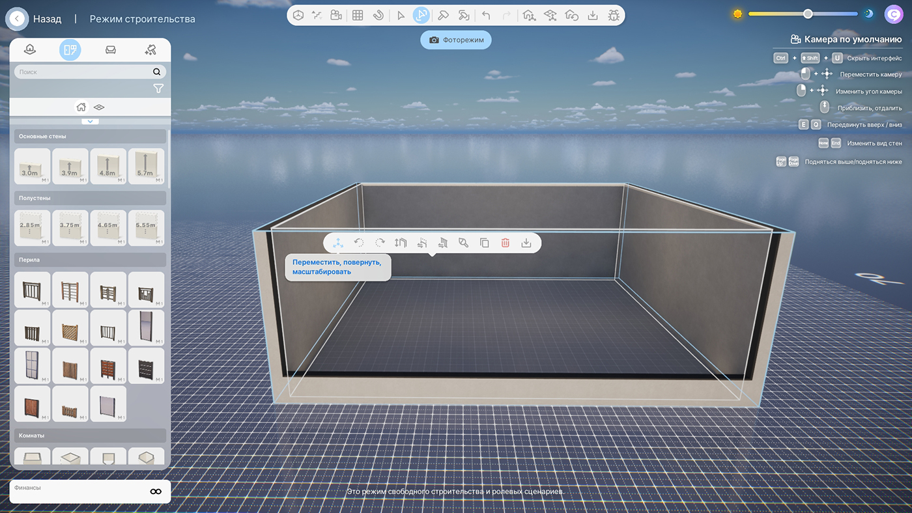The image size is (912, 513).
Task: Click the video camera icon in toolbar
Action: coord(336,15)
